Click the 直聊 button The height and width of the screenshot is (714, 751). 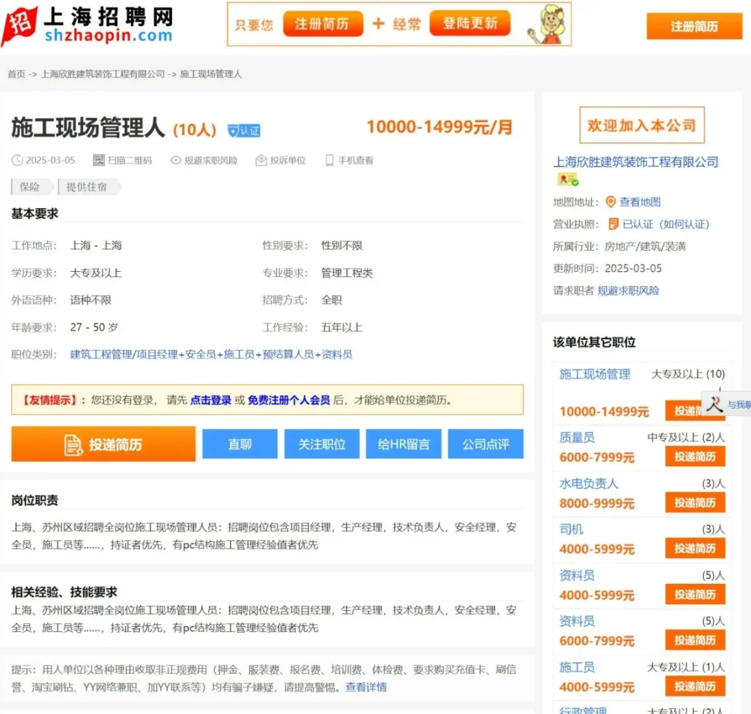pyautogui.click(x=239, y=444)
